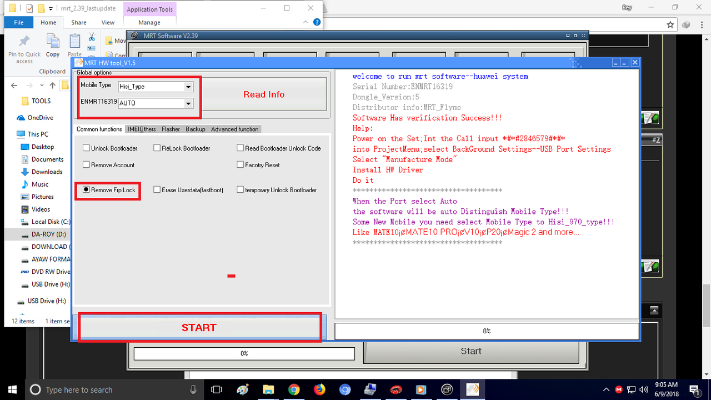Open the notification center icon
Screen dimensions: 711x400
pyautogui.click(x=694, y=389)
